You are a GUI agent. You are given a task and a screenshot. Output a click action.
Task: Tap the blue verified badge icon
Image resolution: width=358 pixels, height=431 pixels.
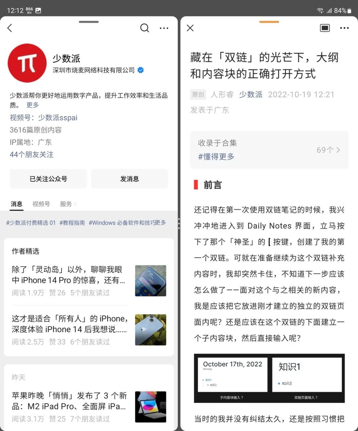pos(141,70)
